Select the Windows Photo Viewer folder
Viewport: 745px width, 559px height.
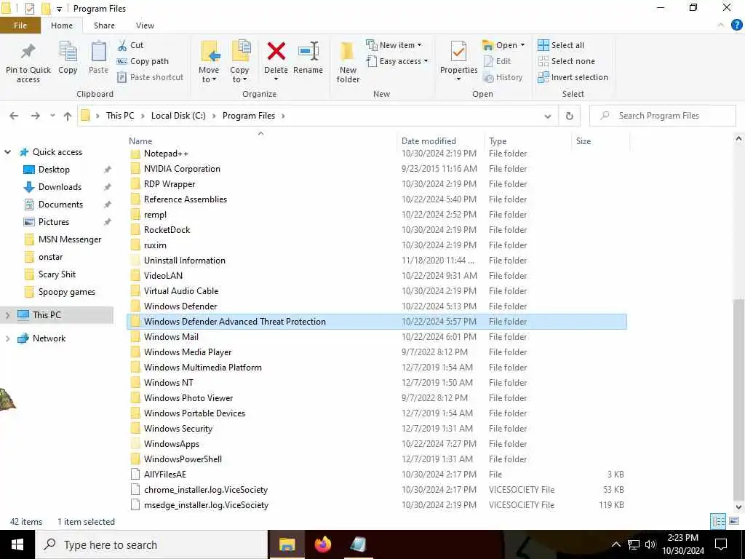(377, 398)
